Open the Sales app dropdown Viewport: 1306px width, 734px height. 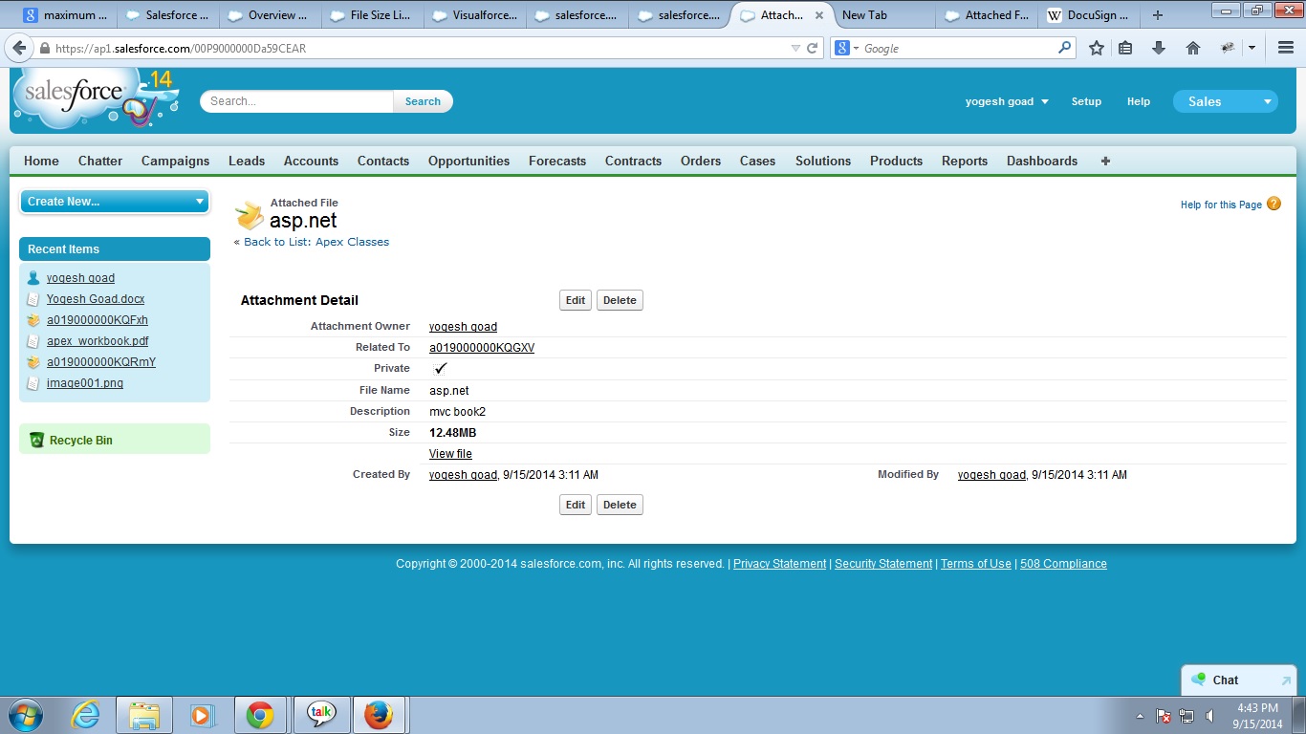(x=1226, y=101)
